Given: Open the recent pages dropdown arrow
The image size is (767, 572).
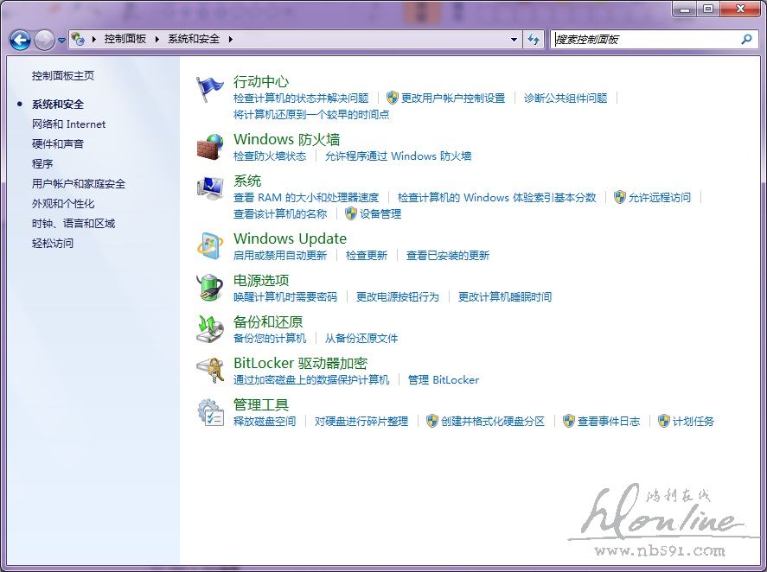Looking at the screenshot, I should click(61, 40).
